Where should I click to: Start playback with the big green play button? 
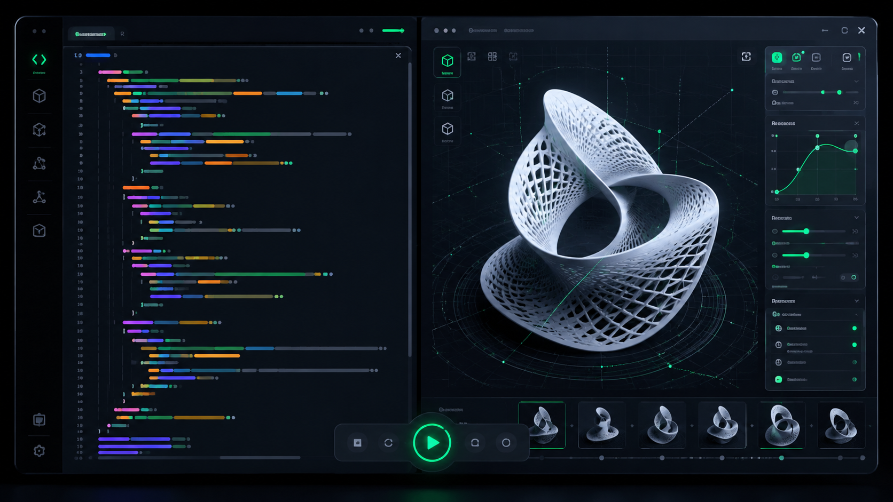[x=432, y=442]
